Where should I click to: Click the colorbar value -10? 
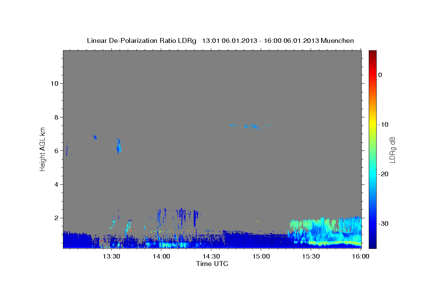[x=383, y=124]
